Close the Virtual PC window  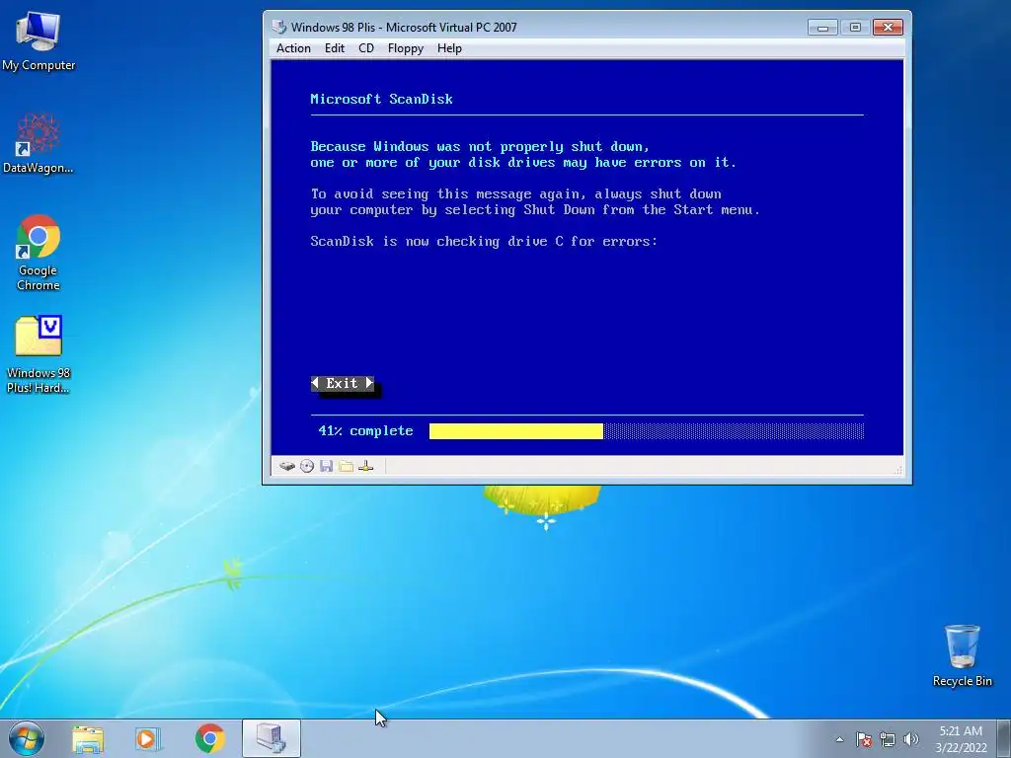[888, 27]
